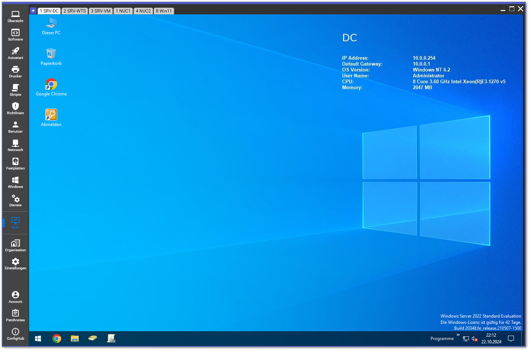Click the Show Desktop strip at the taskbar end
529x350 pixels.
[522, 339]
